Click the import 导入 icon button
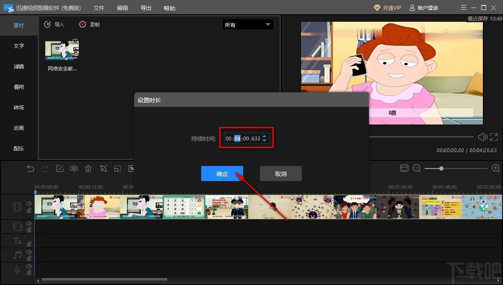 pyautogui.click(x=47, y=24)
